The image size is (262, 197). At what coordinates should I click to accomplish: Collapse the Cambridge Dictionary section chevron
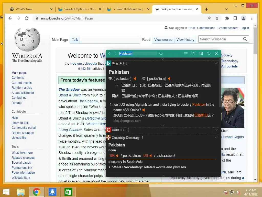[x=216, y=137]
